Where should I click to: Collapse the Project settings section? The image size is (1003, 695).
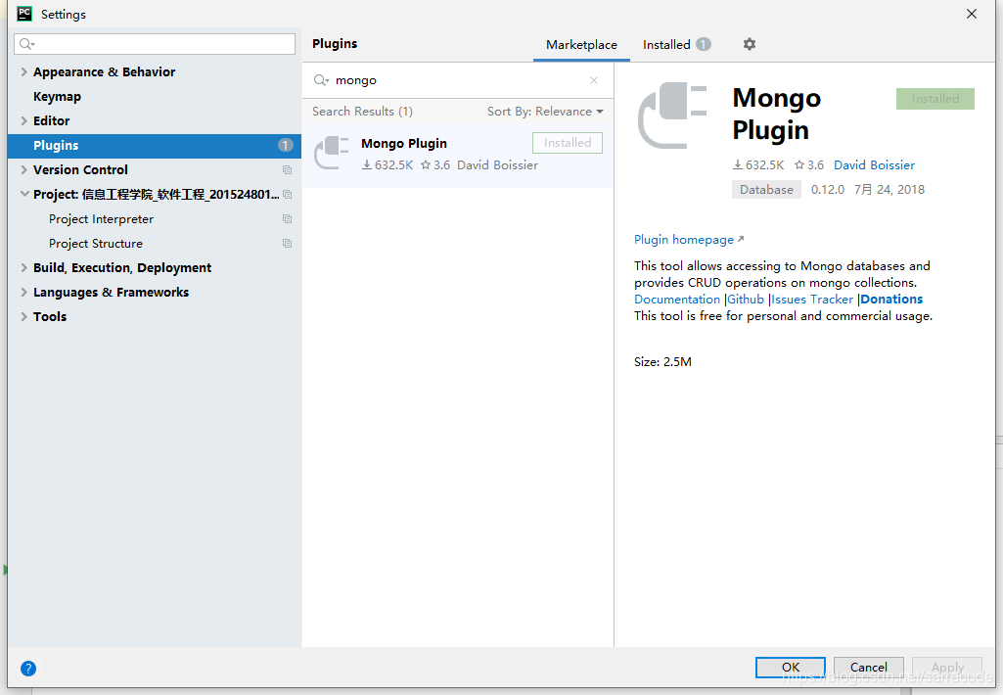(23, 194)
